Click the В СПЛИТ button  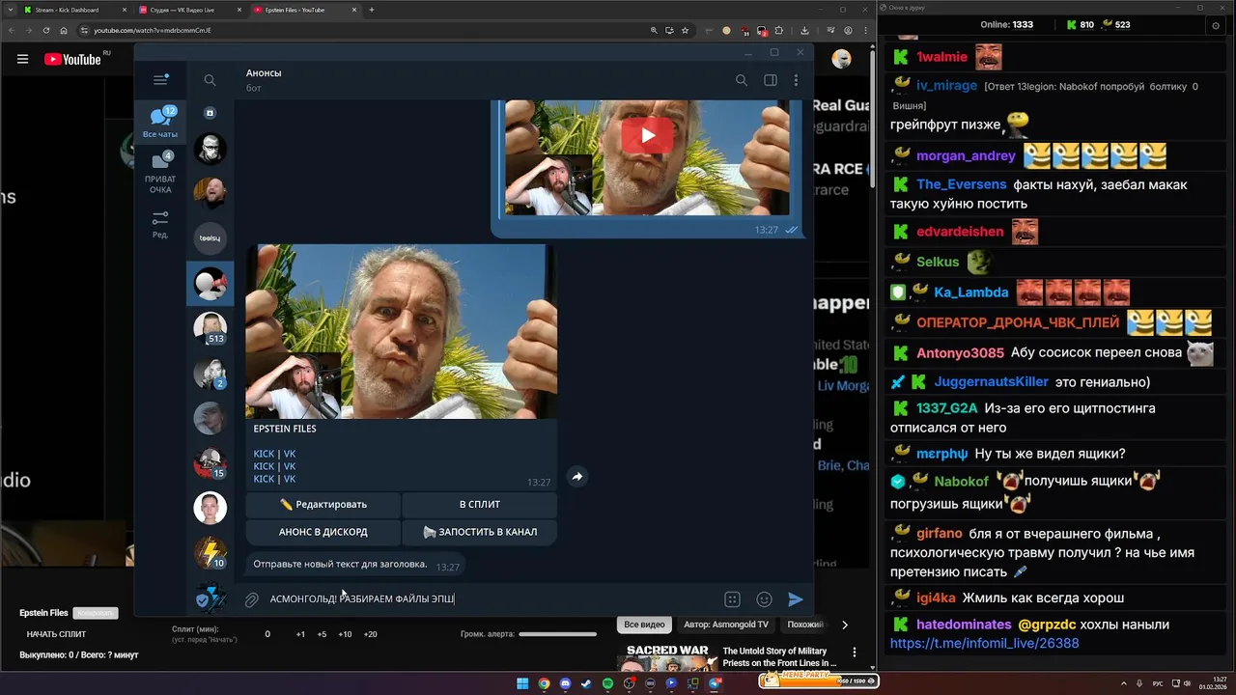point(480,504)
